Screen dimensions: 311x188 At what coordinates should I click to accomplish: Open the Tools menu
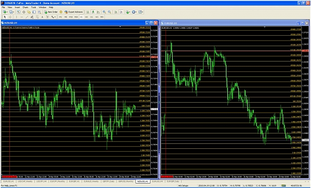coord(34,7)
